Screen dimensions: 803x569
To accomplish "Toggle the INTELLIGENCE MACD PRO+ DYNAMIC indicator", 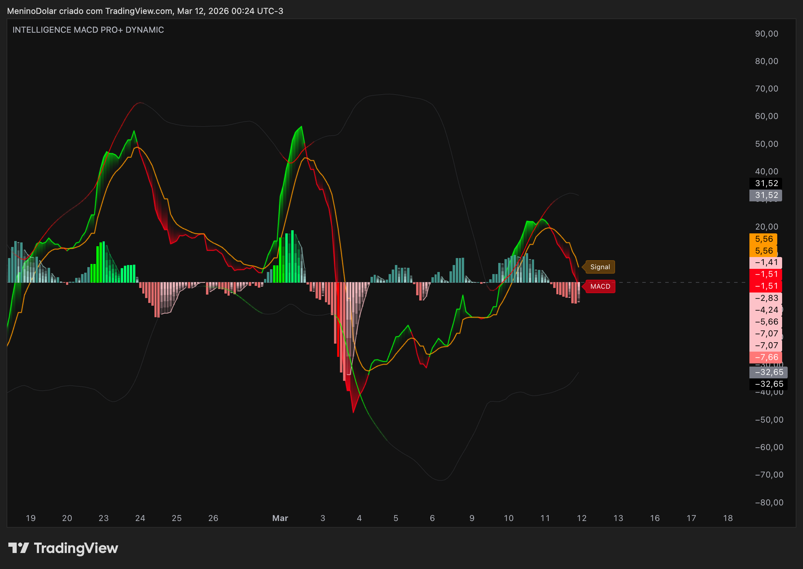I will tap(88, 30).
